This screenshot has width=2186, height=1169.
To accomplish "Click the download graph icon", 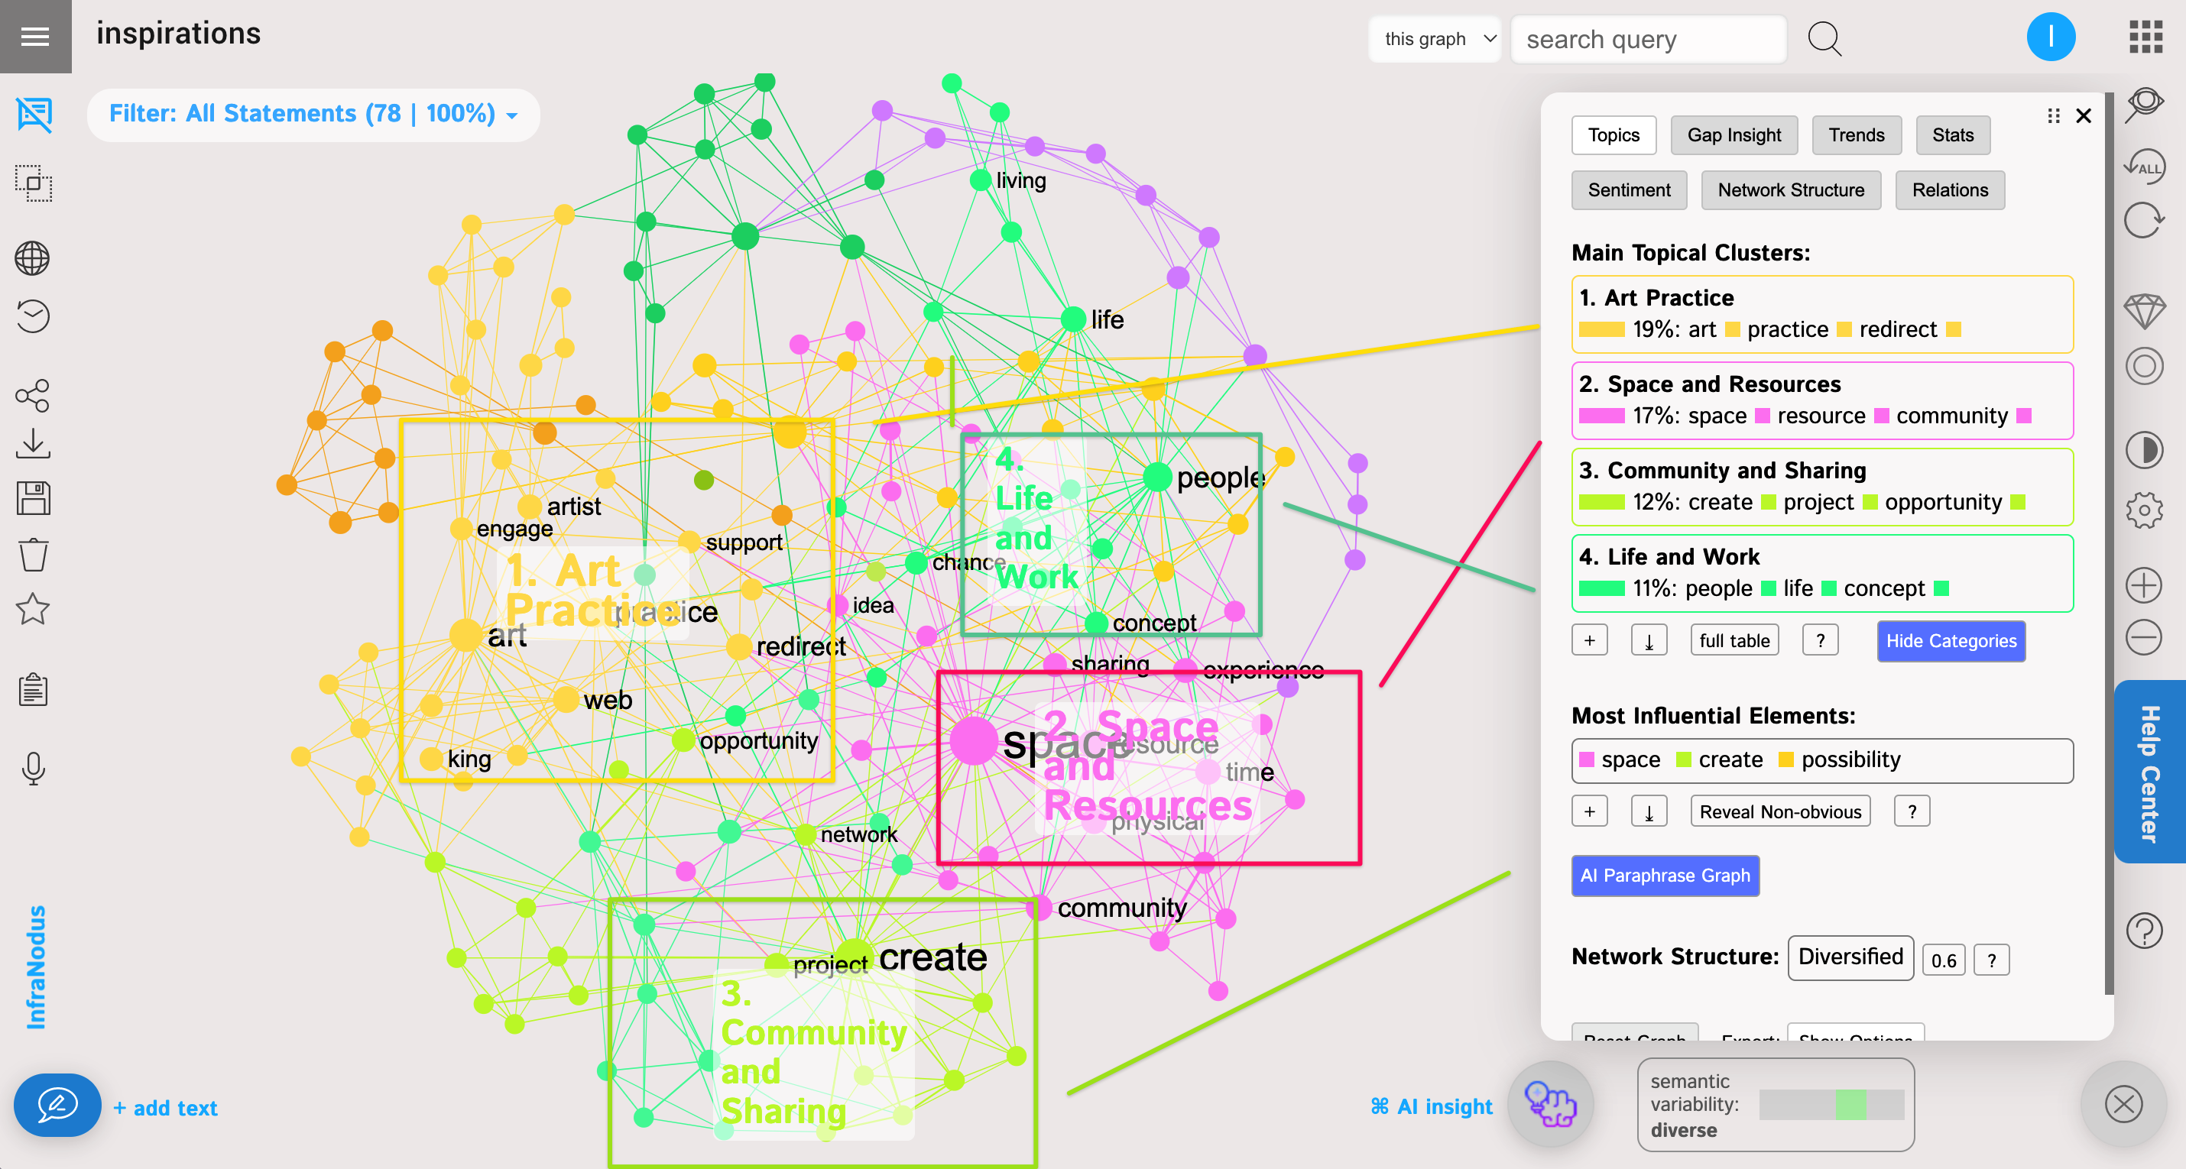I will pyautogui.click(x=32, y=444).
